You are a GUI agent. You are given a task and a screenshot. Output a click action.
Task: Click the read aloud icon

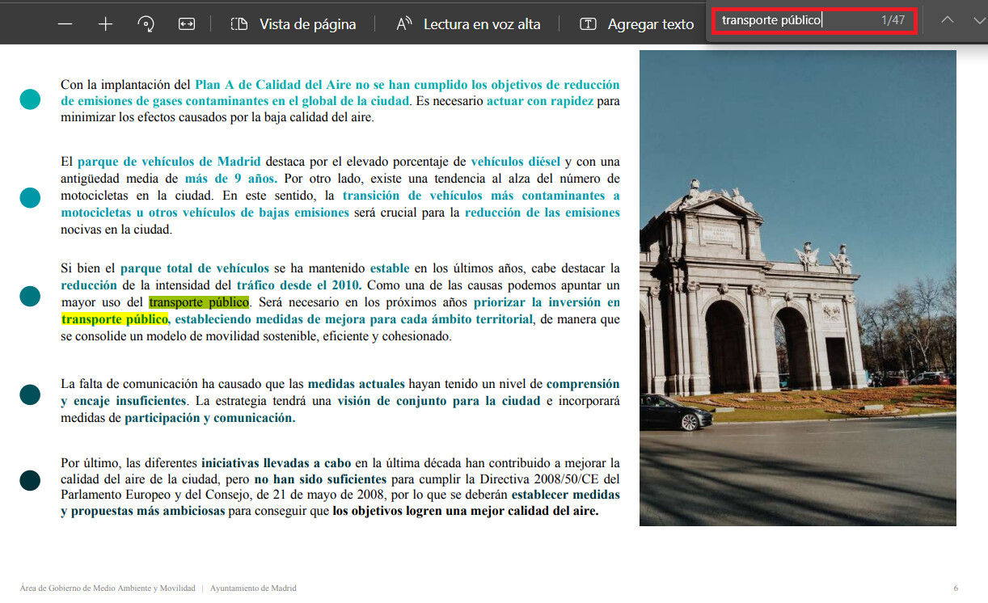(x=404, y=24)
